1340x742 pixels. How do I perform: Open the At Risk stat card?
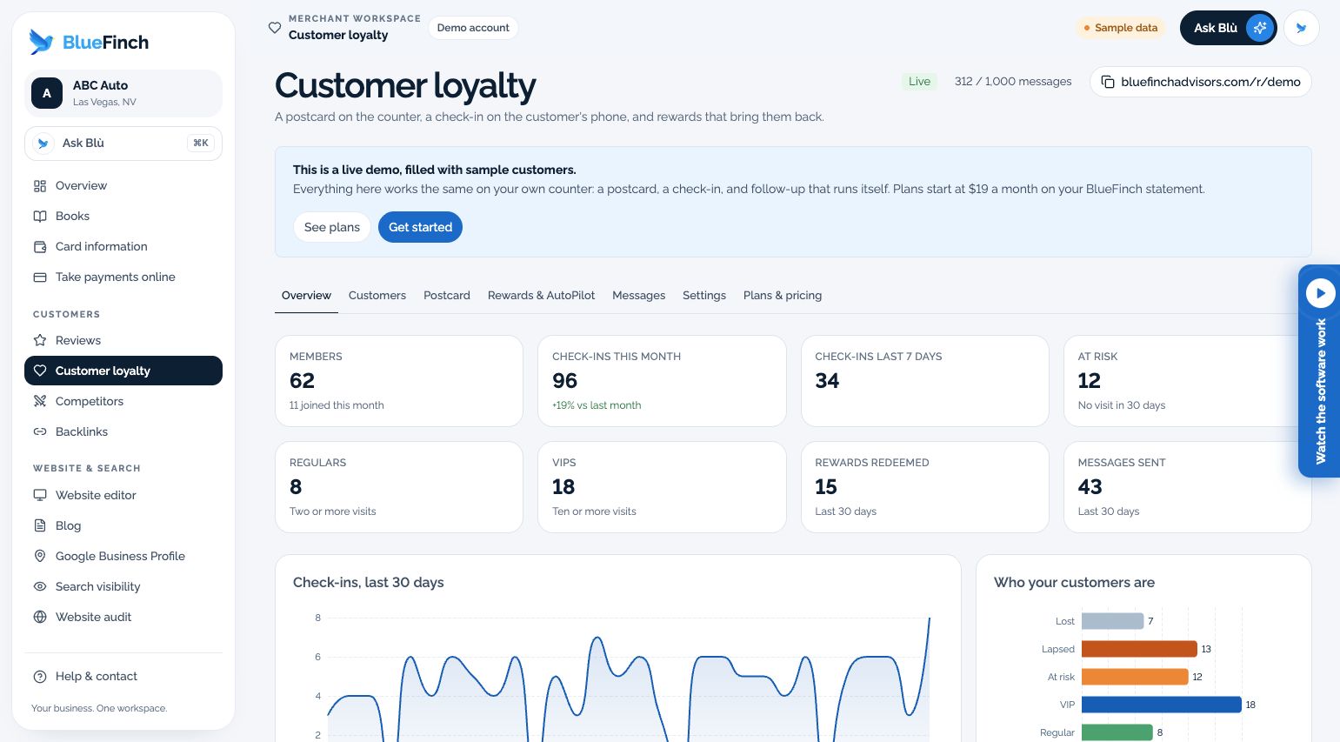[x=1187, y=381]
